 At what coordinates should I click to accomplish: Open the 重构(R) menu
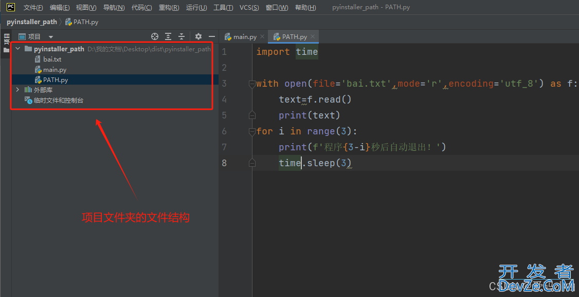click(x=169, y=7)
